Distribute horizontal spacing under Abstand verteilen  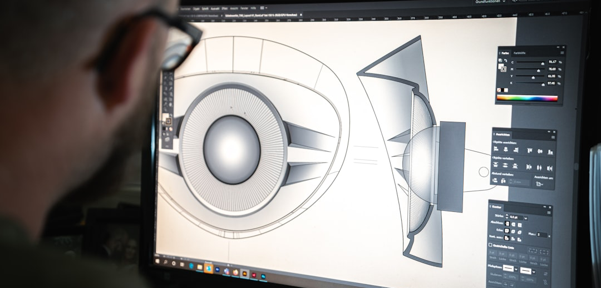click(x=503, y=181)
